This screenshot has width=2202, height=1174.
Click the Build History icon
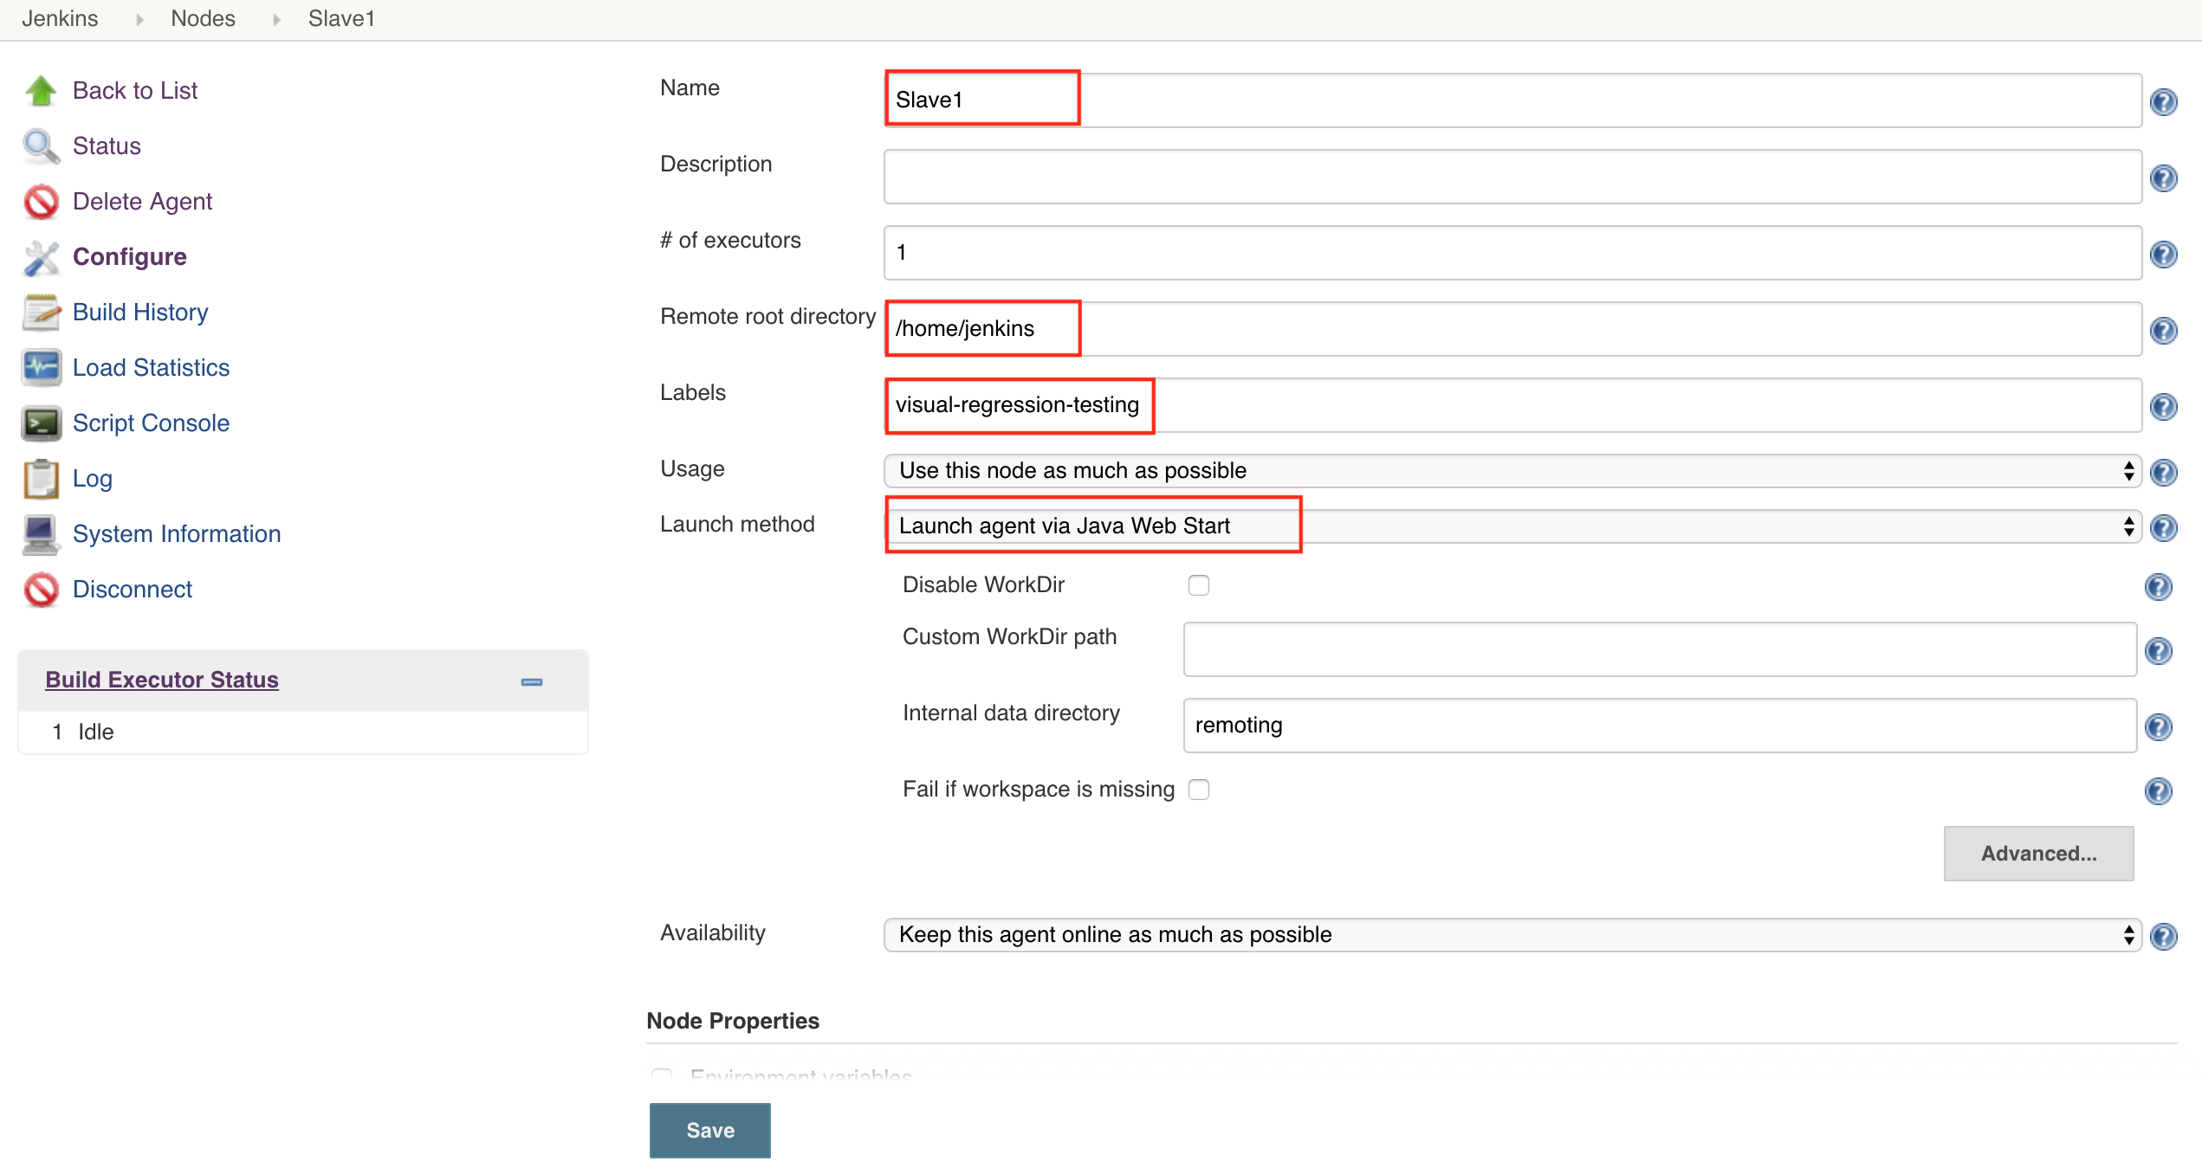pyautogui.click(x=39, y=312)
